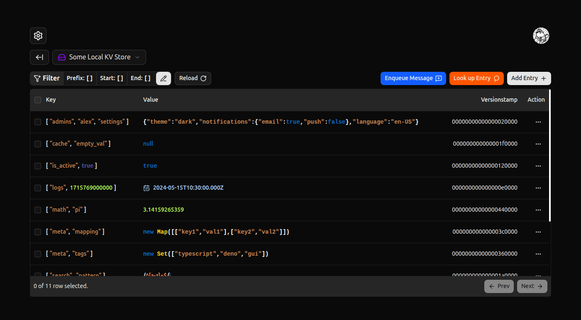Image resolution: width=581 pixels, height=320 pixels.
Task: Click the pencil icon to edit filters
Action: pos(163,78)
